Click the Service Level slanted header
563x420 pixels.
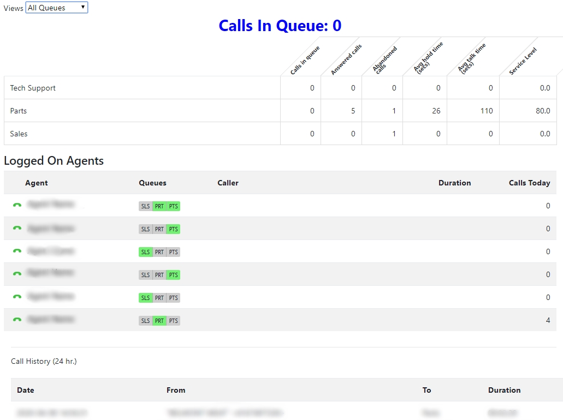click(x=523, y=61)
